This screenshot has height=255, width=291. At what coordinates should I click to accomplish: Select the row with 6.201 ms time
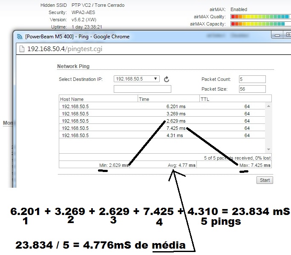[x=162, y=106]
